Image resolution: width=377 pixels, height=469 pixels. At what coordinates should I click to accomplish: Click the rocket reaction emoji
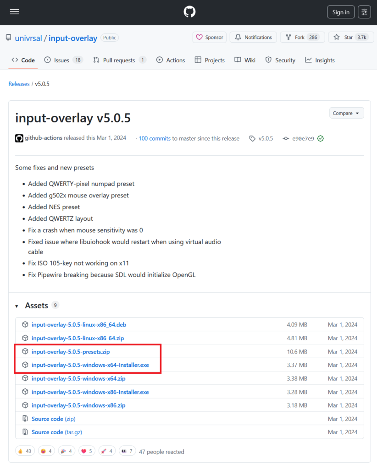pyautogui.click(x=107, y=451)
